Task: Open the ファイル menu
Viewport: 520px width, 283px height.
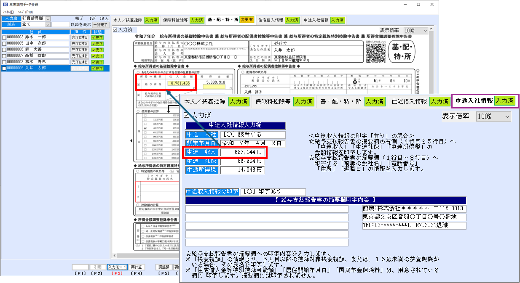Action: (x=7, y=12)
